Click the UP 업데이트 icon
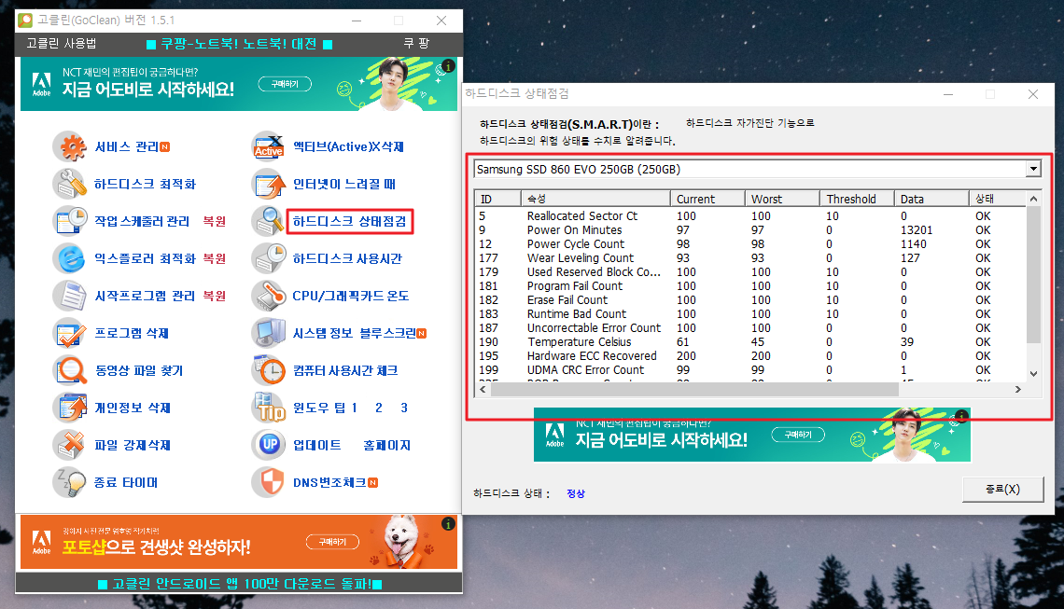 pos(269,445)
